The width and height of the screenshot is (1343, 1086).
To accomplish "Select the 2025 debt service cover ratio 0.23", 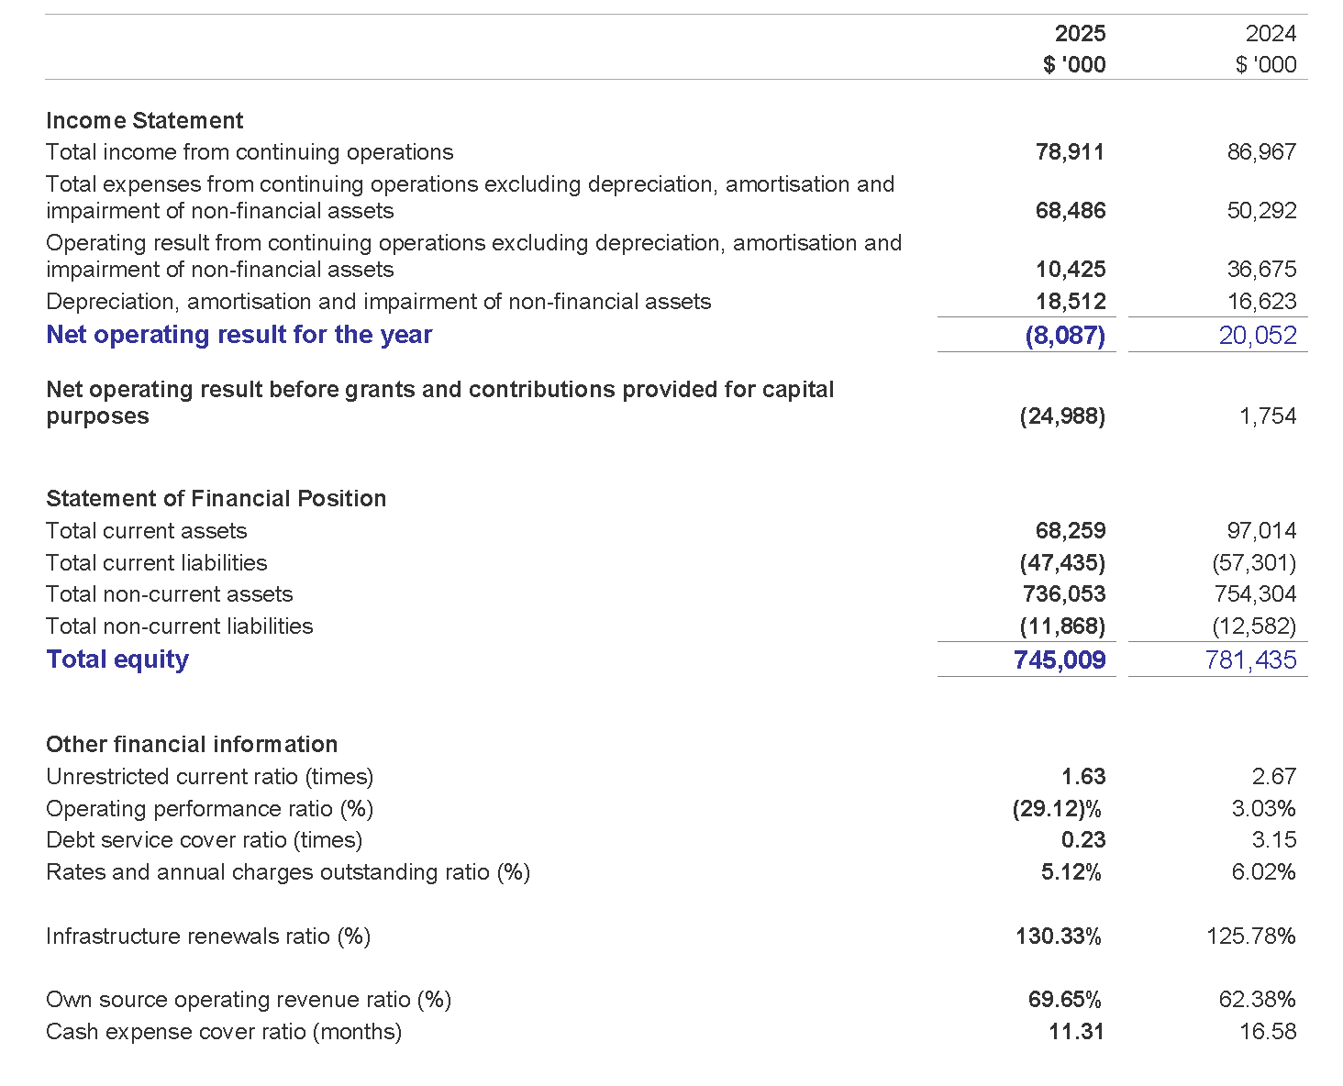I will pyautogui.click(x=1083, y=840).
